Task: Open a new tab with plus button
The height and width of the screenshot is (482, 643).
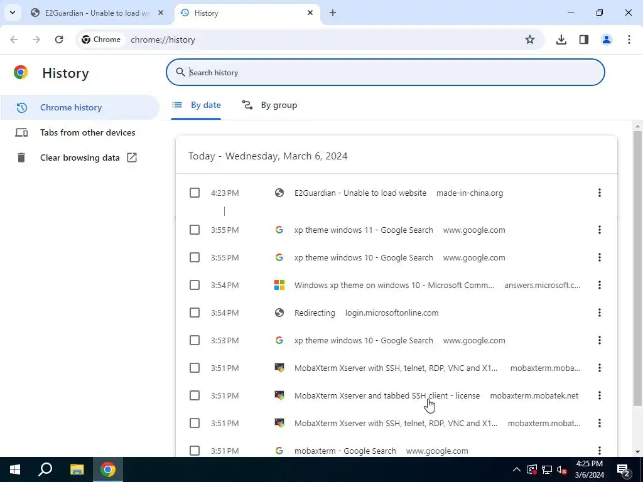Action: [333, 13]
